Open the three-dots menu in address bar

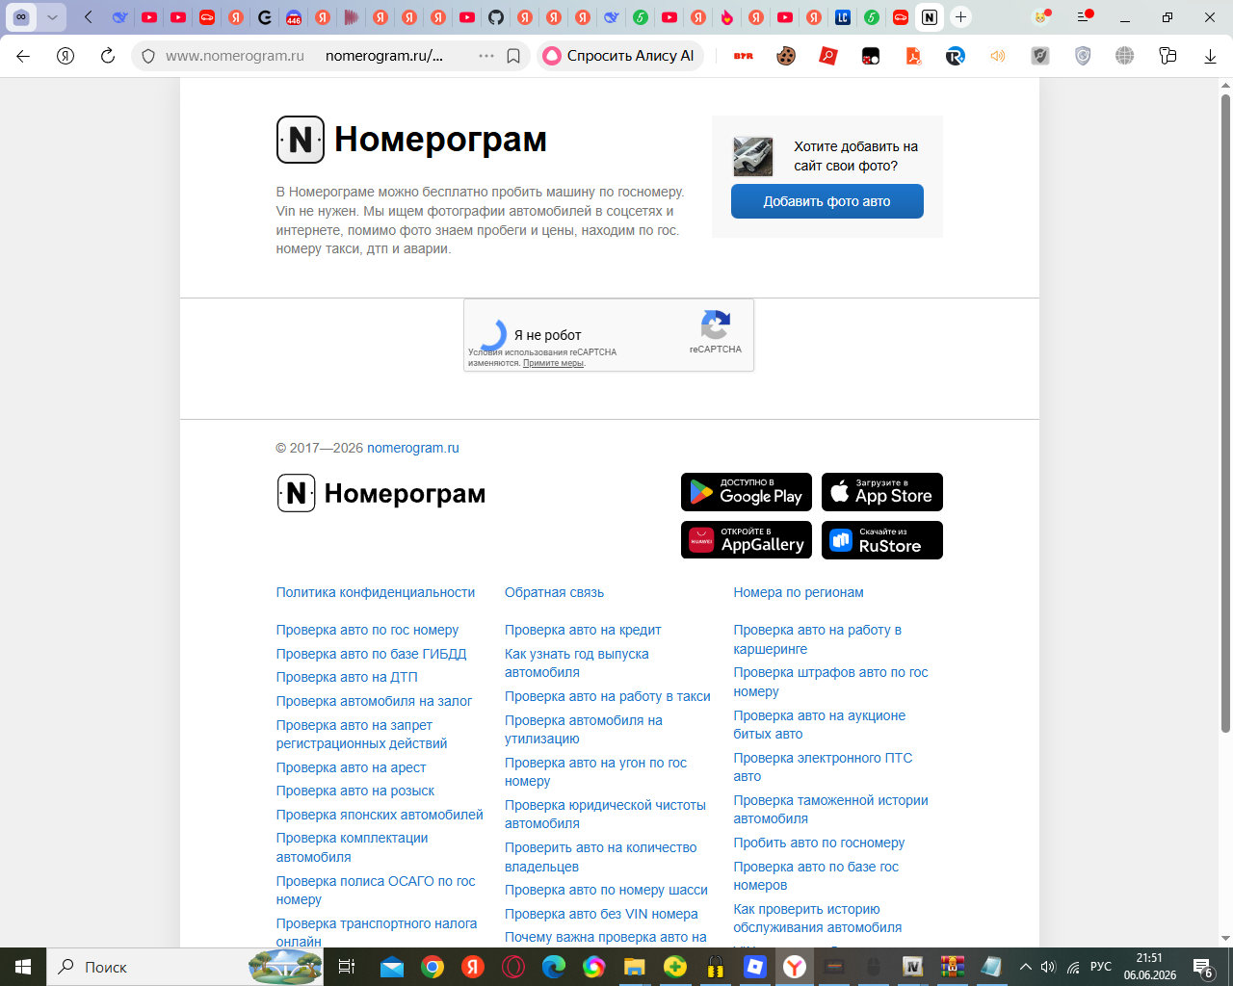click(x=486, y=56)
